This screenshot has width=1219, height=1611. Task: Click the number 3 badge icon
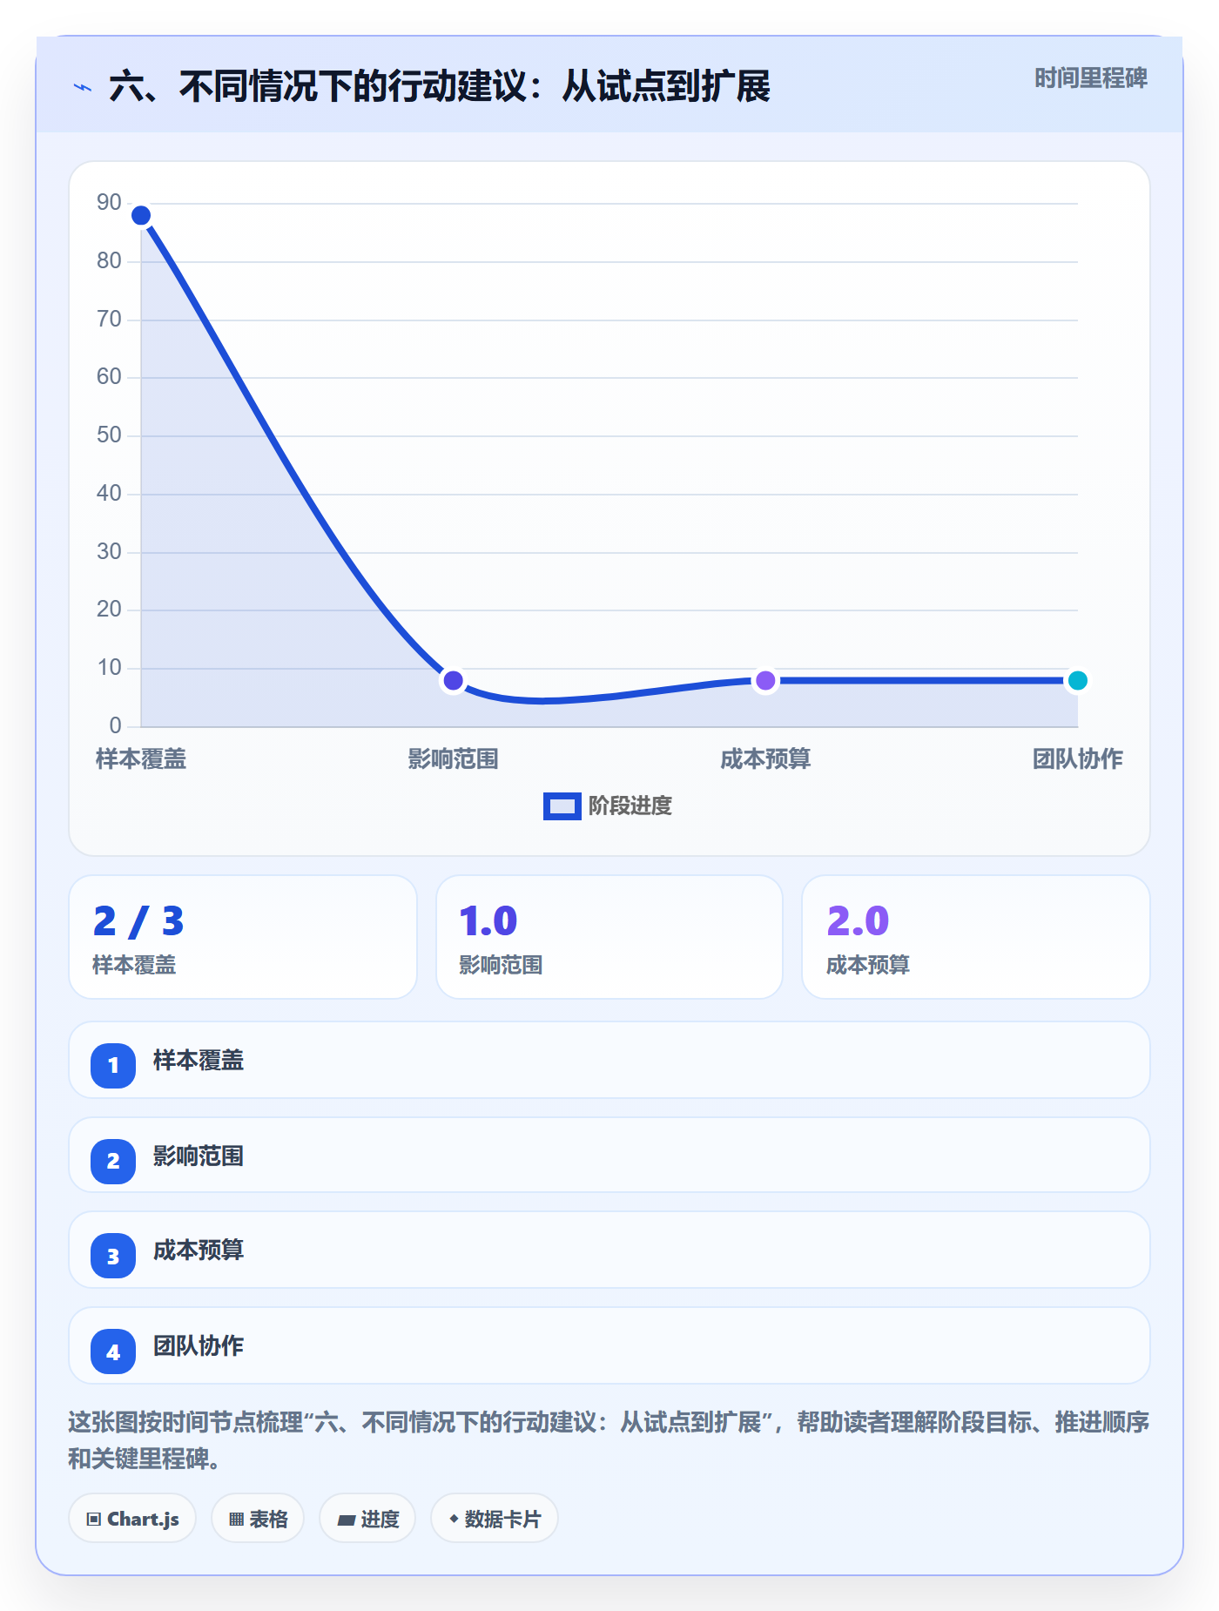pyautogui.click(x=113, y=1256)
